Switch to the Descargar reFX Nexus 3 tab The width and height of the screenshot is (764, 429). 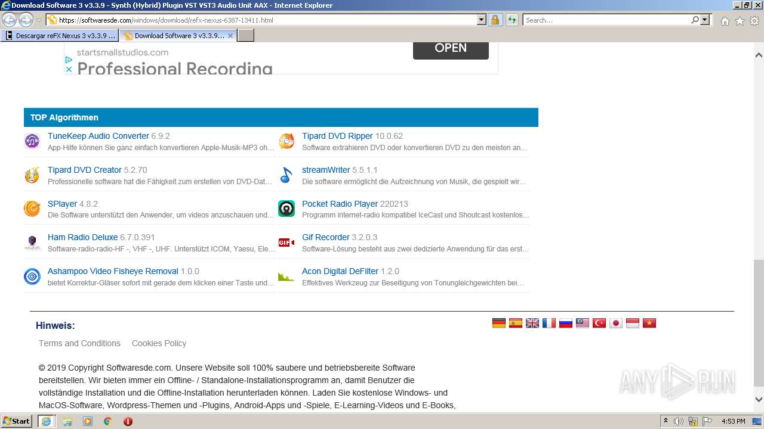tap(60, 36)
